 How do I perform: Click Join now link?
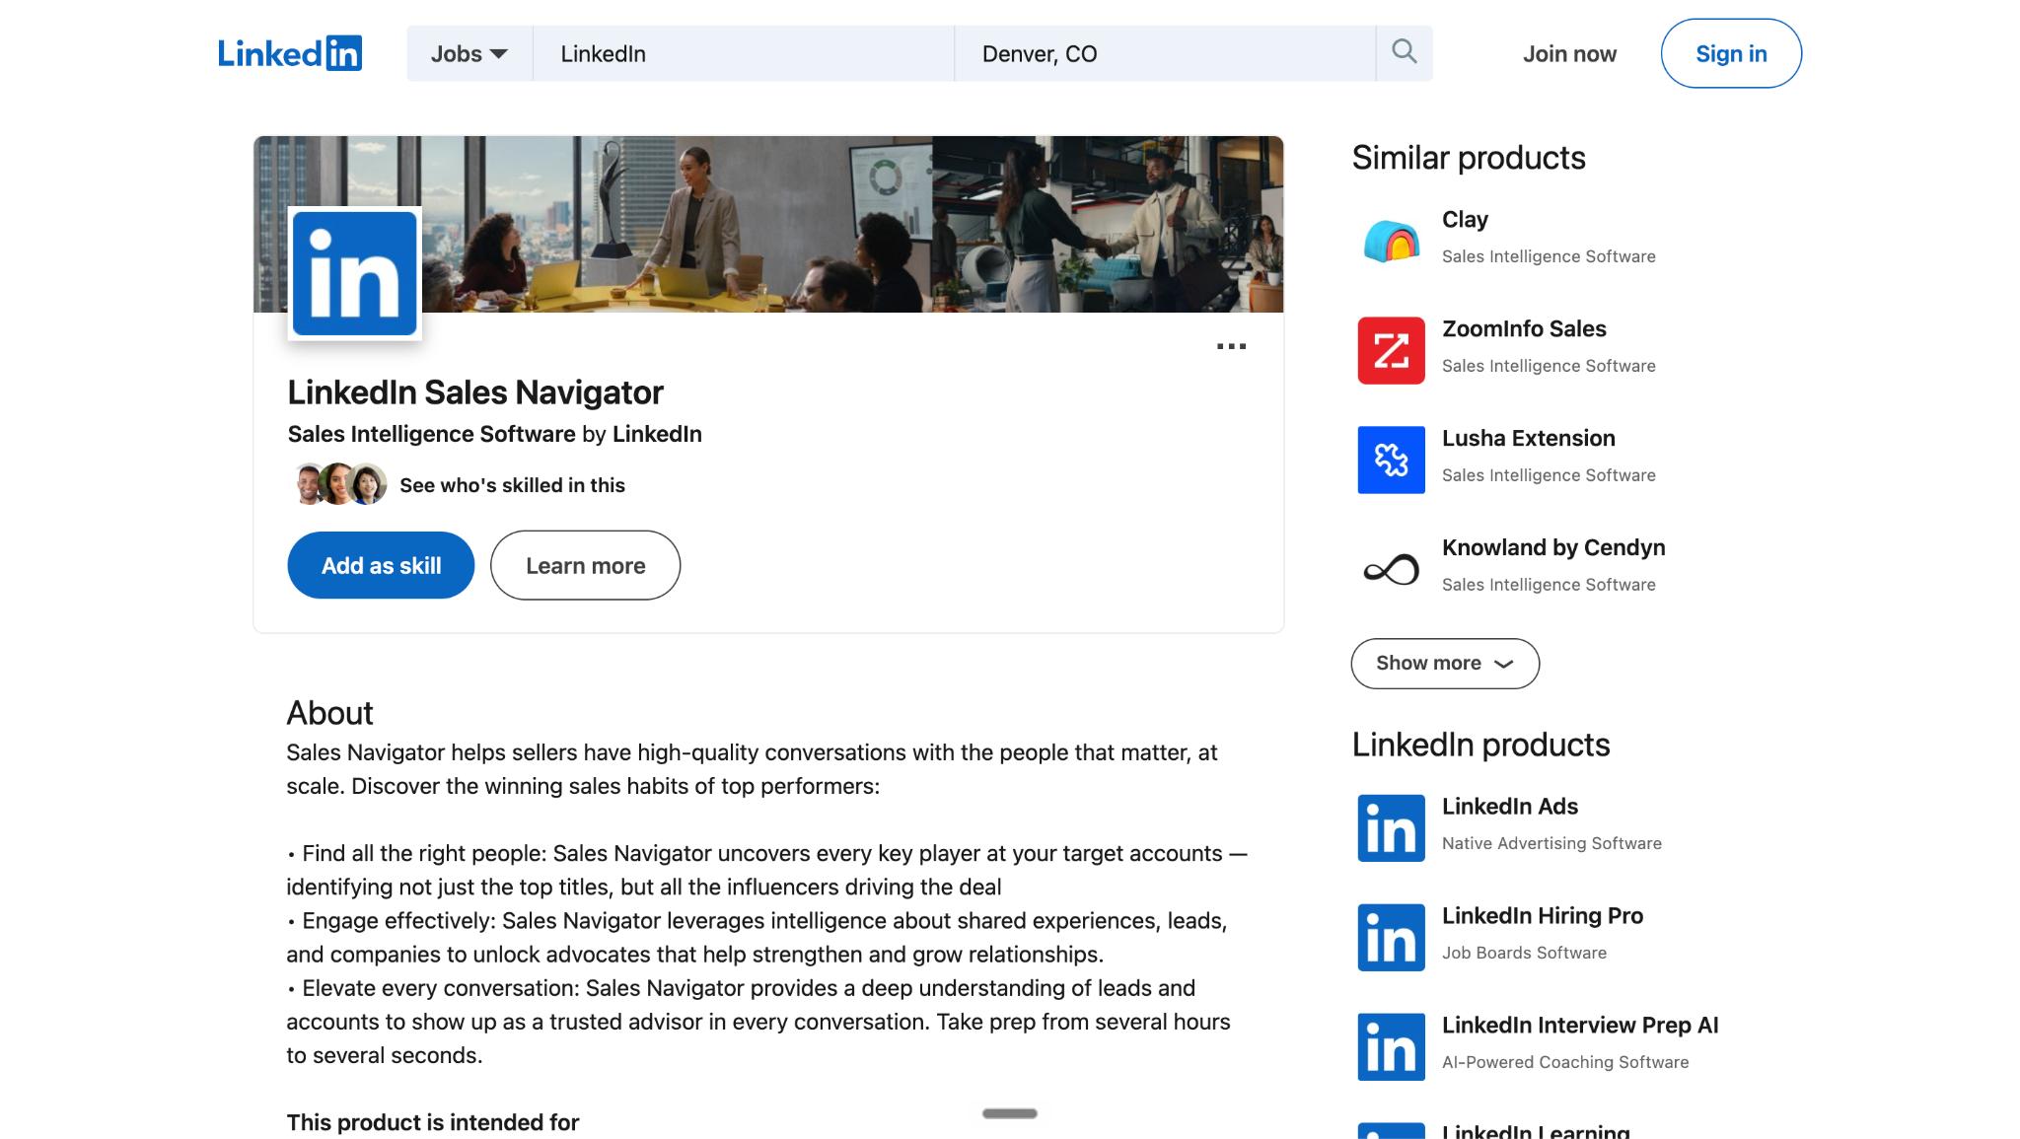pyautogui.click(x=1569, y=54)
